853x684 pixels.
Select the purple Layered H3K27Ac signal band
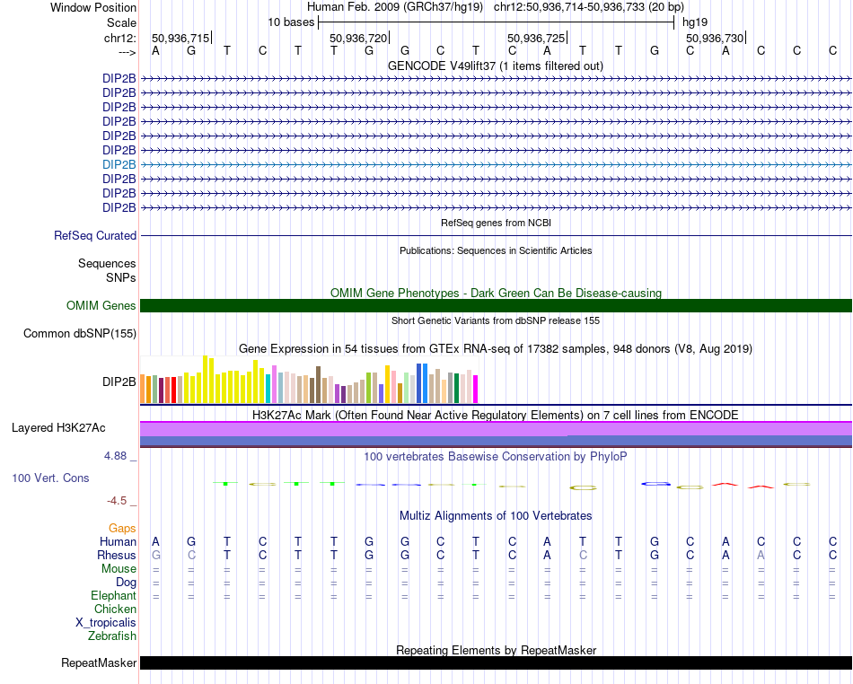pos(496,428)
